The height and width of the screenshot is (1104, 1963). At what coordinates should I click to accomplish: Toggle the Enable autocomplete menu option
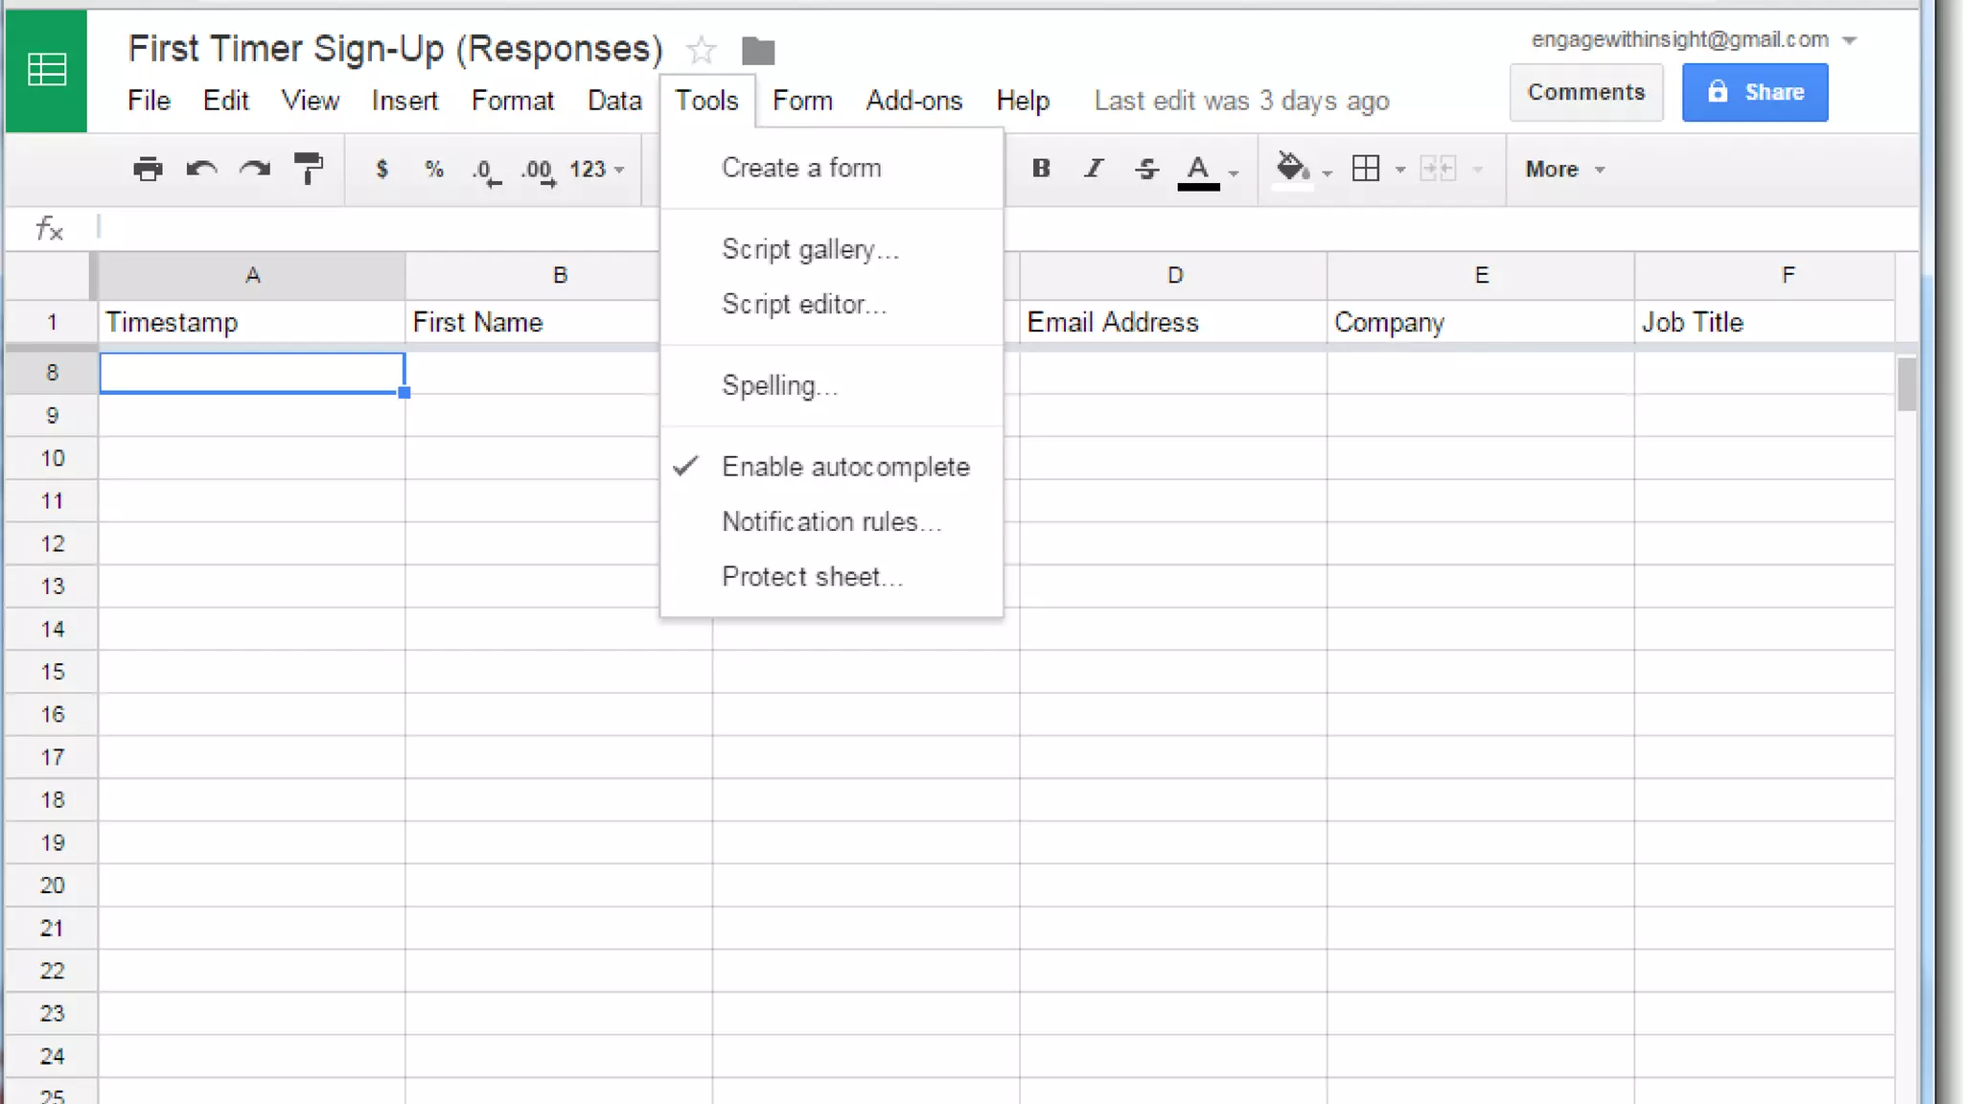(844, 467)
